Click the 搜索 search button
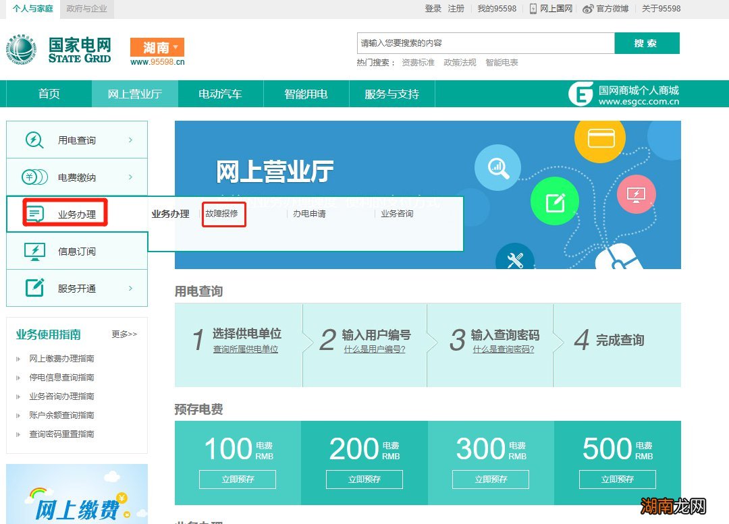The width and height of the screenshot is (729, 524). click(646, 42)
